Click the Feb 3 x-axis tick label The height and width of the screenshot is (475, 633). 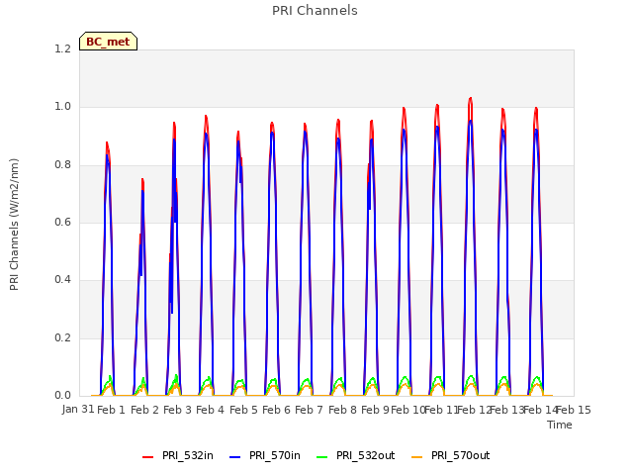tap(177, 410)
